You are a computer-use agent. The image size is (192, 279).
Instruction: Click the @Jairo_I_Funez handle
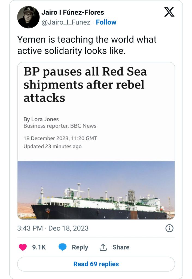click(x=66, y=22)
